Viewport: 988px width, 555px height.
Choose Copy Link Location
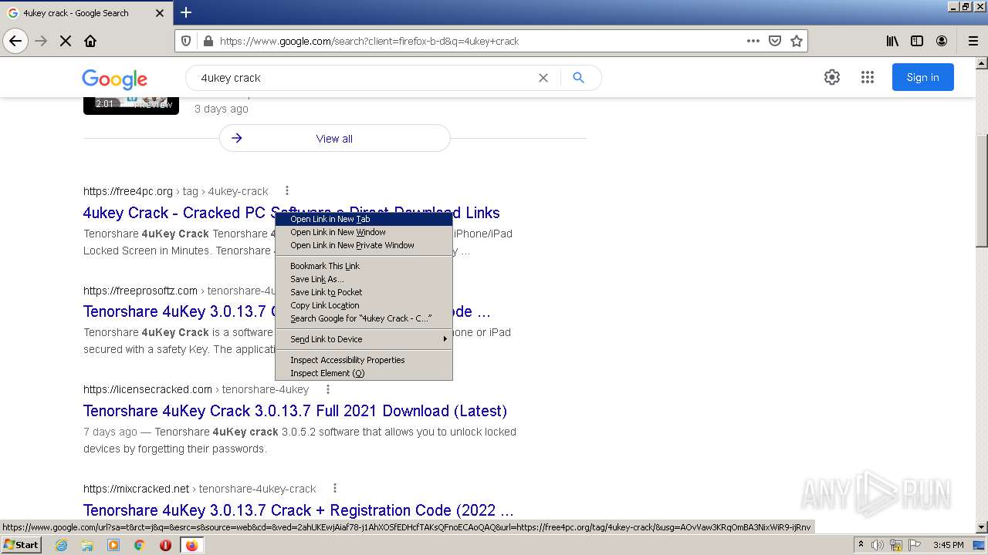click(x=364, y=305)
